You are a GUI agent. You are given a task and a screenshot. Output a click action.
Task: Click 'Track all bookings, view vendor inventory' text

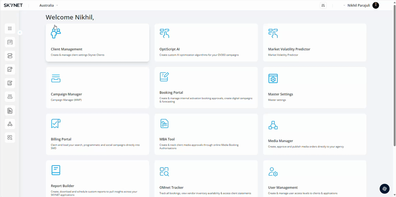click(x=205, y=193)
